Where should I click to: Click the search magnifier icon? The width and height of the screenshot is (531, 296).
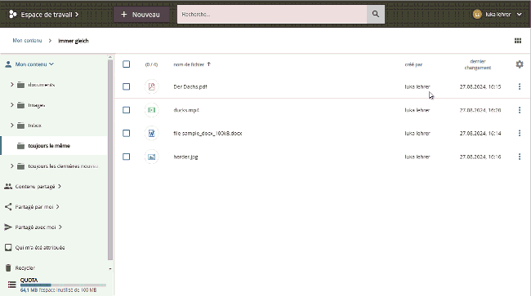click(376, 14)
